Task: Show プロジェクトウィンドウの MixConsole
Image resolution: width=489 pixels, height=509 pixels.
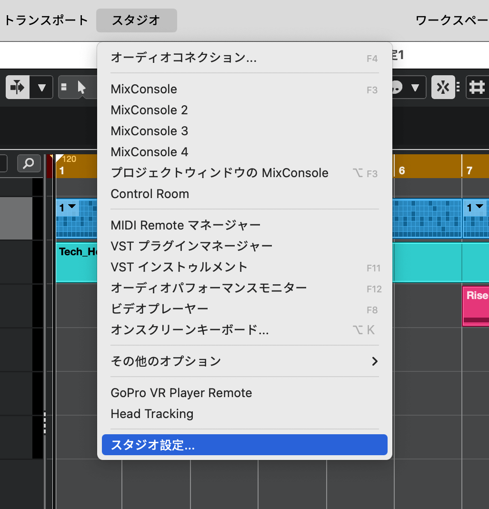Action: [x=245, y=173]
